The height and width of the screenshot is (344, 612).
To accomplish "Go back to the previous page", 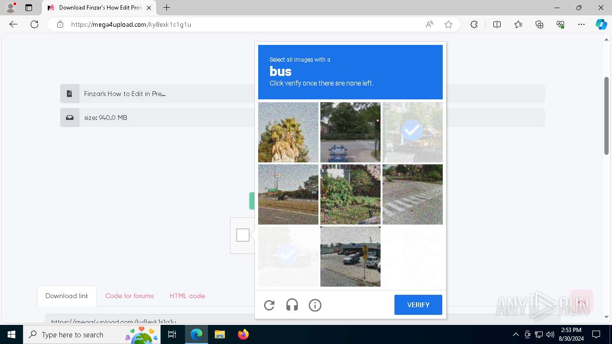I will pos(13,24).
